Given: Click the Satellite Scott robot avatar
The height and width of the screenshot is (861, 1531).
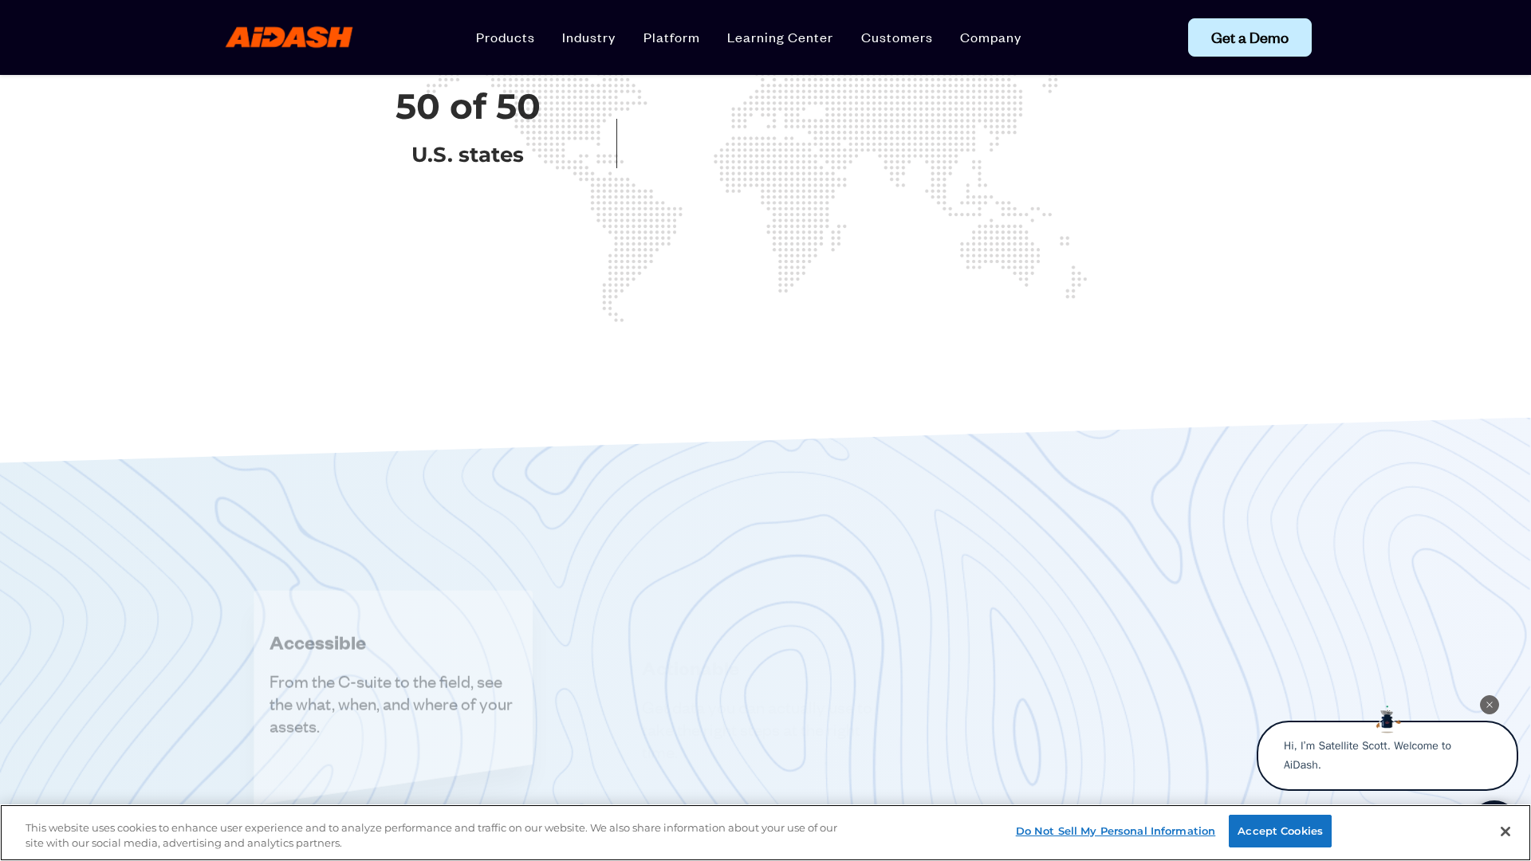Looking at the screenshot, I should (1387, 719).
